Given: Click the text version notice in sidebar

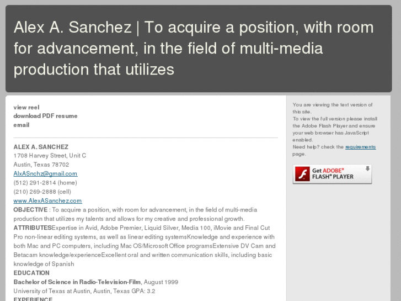Looking at the screenshot, I should (333, 108).
